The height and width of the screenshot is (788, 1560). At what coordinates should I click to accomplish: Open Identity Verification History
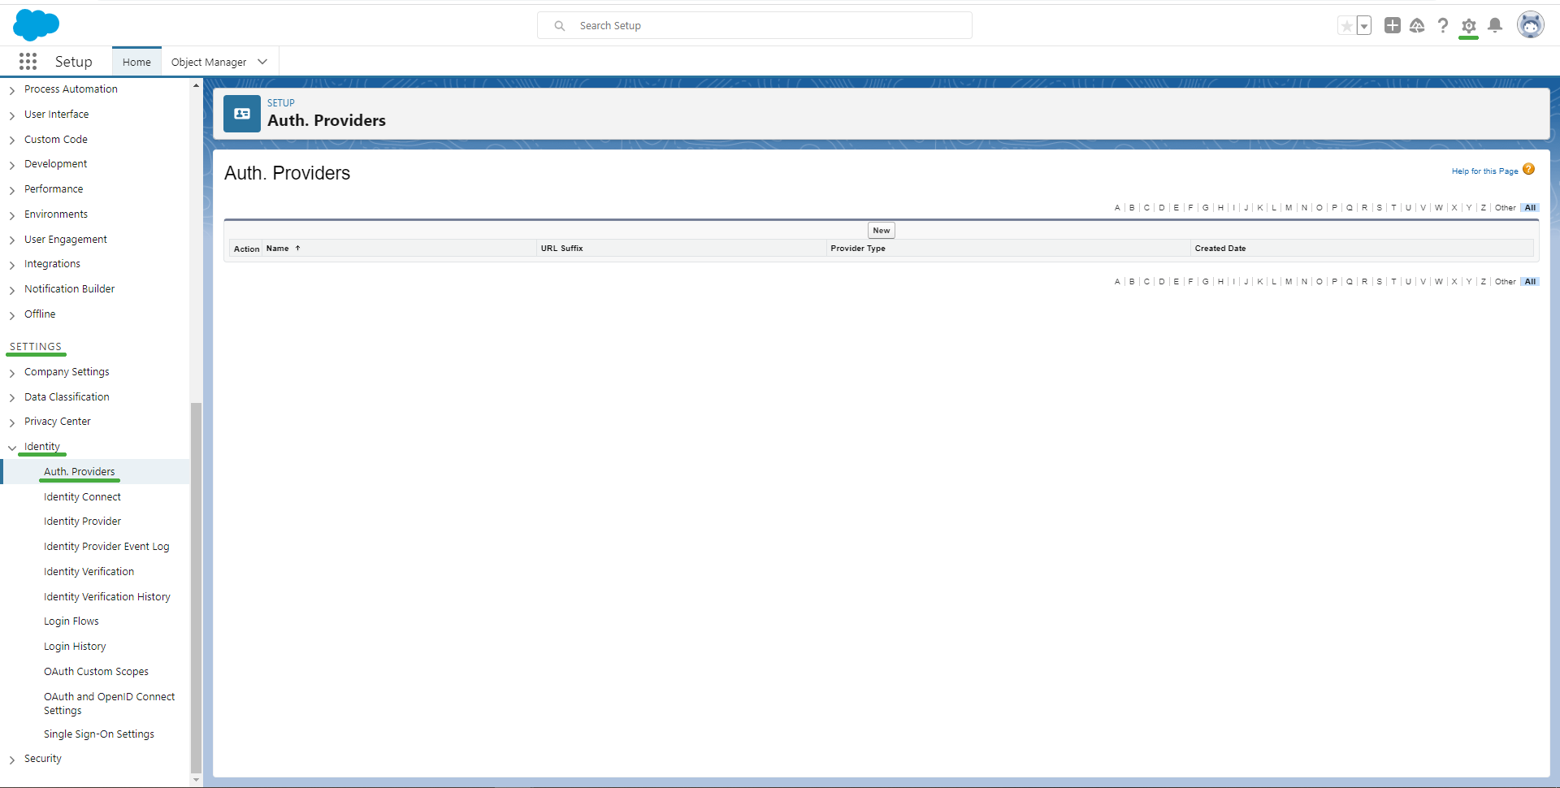(107, 597)
